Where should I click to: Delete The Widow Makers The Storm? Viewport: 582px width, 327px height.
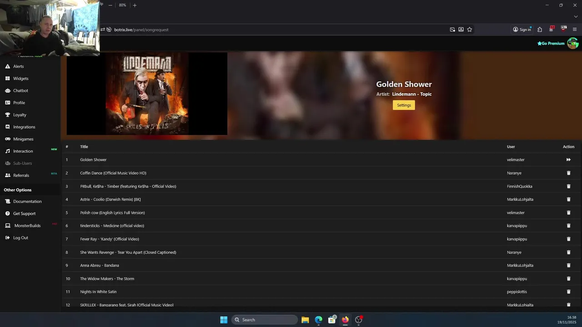tap(568, 278)
